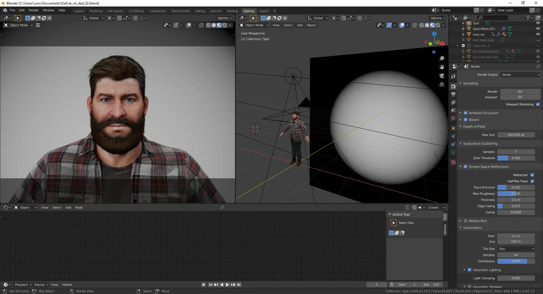
Task: Click the Marker menu in the timeline
Action: 67,285
